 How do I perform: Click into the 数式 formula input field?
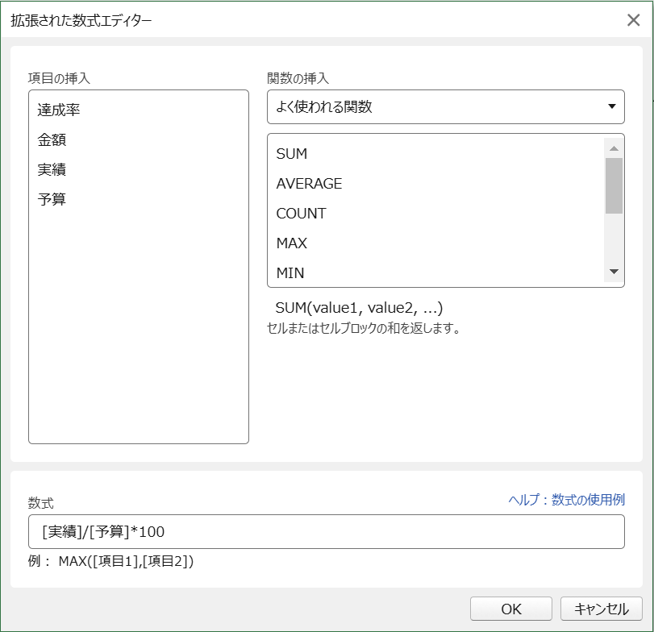click(x=326, y=532)
